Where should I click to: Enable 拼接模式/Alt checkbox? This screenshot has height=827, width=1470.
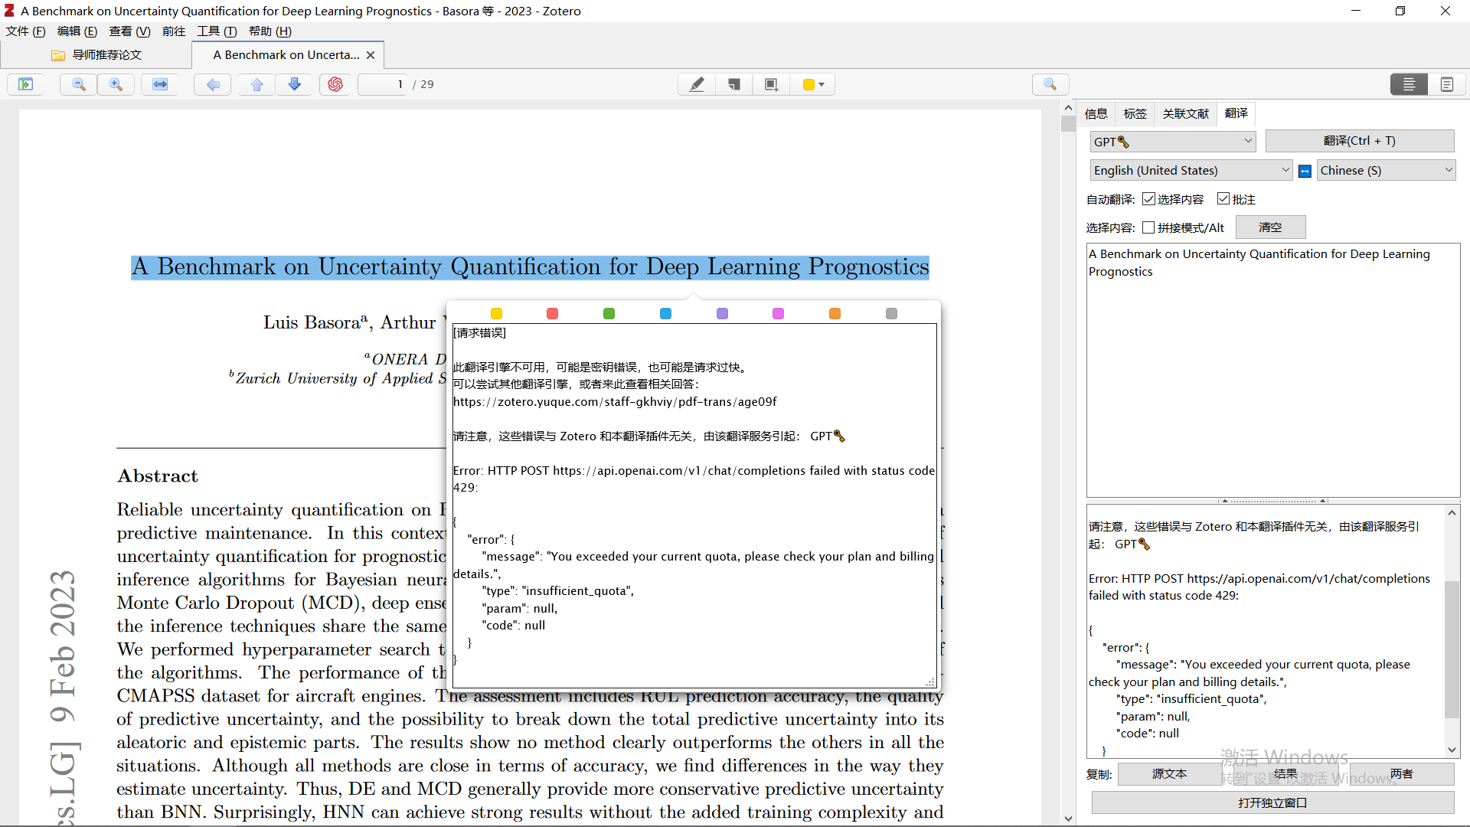coord(1148,227)
